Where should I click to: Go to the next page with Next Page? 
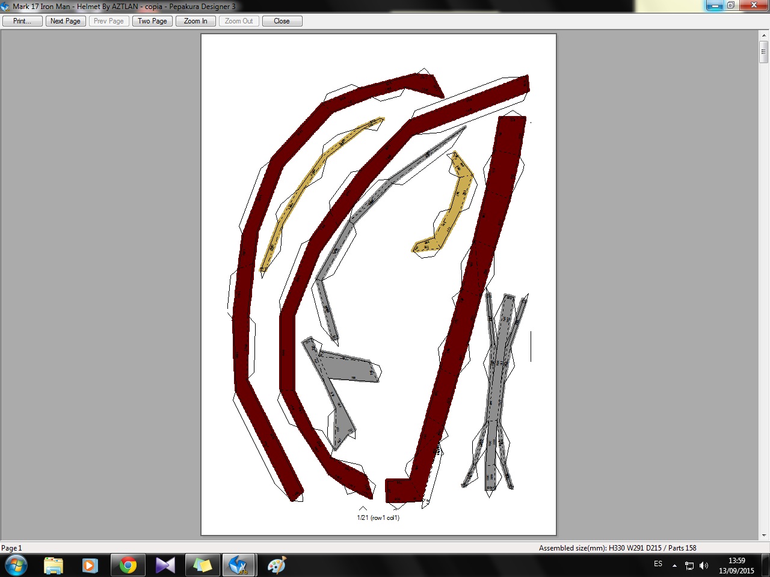[x=66, y=21]
